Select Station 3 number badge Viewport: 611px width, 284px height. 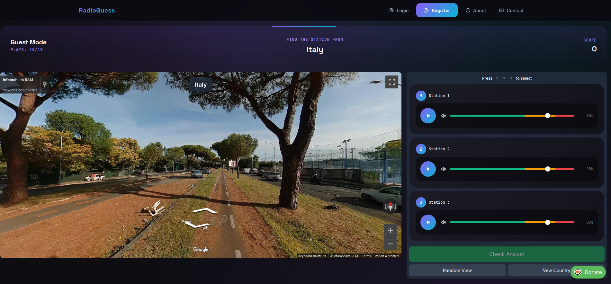[421, 202]
